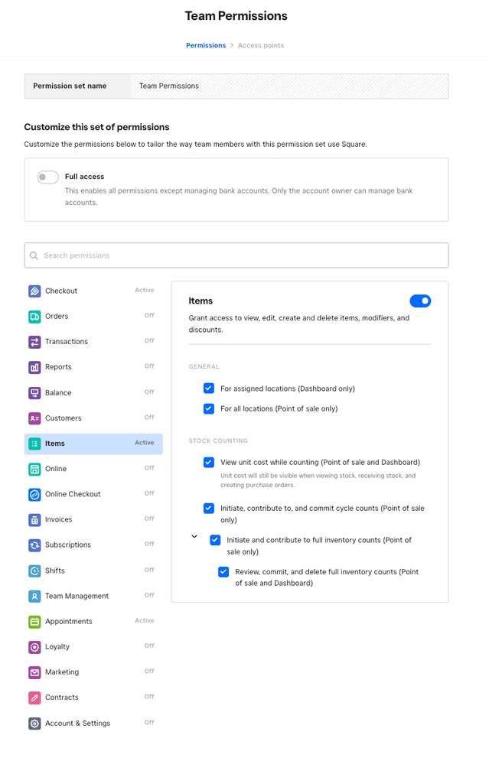The image size is (489, 764).
Task: Select the Loyalty icon
Action: pyautogui.click(x=34, y=646)
